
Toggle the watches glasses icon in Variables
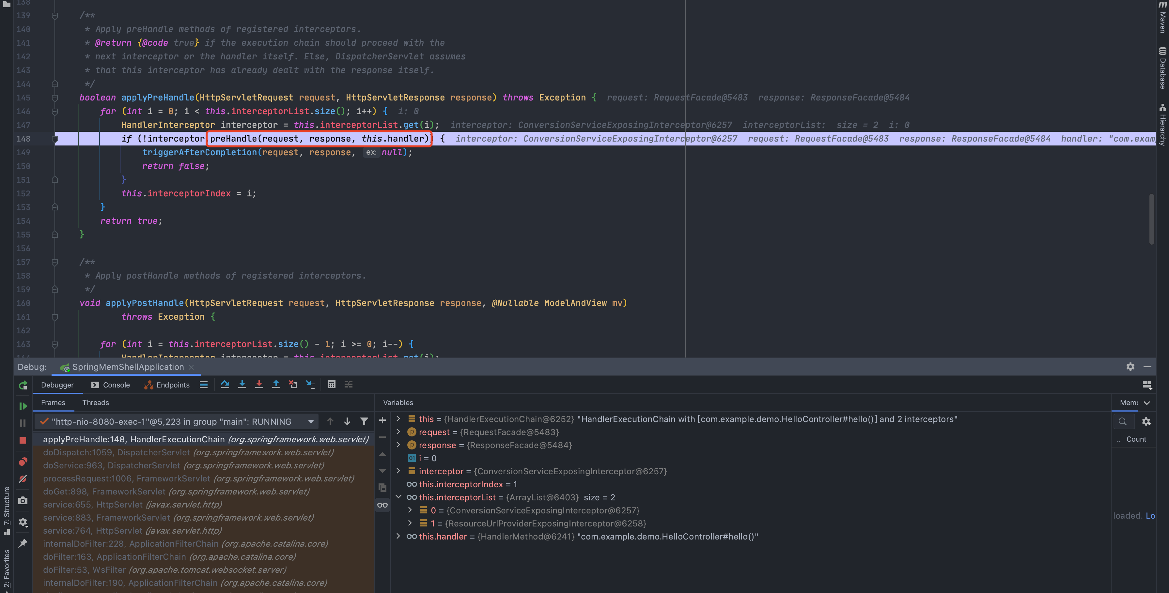pyautogui.click(x=382, y=505)
